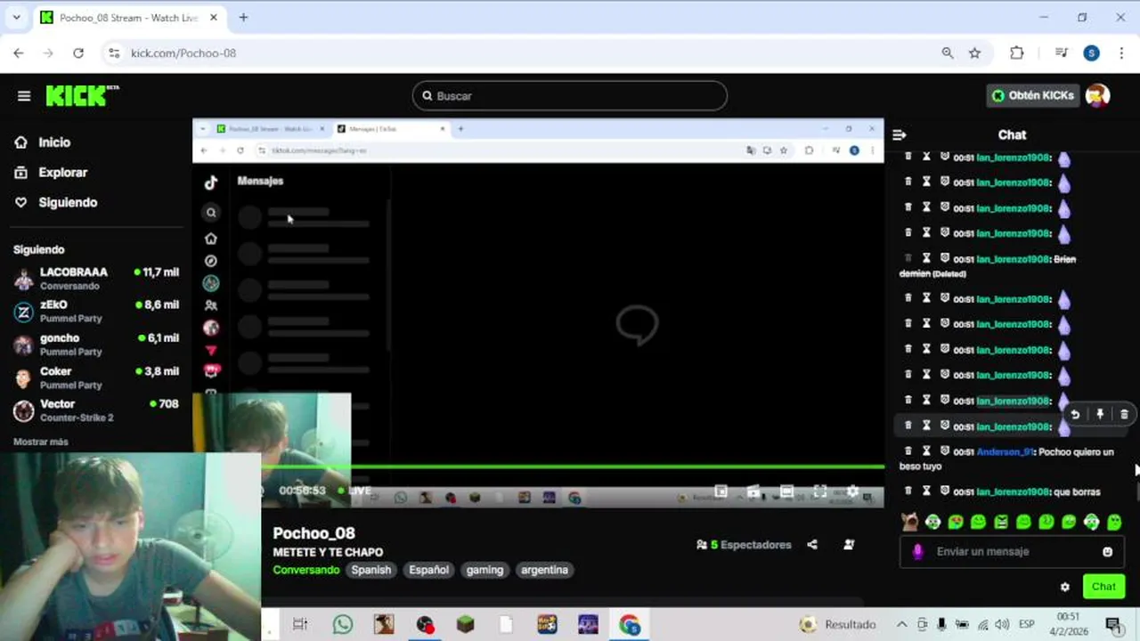Open goncho channel from following list
The height and width of the screenshot is (641, 1140).
pyautogui.click(x=96, y=345)
